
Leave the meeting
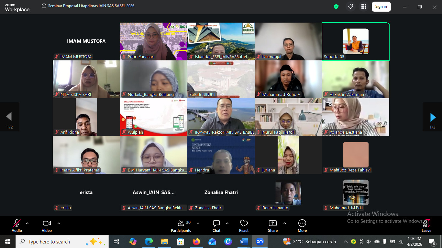[x=426, y=226]
